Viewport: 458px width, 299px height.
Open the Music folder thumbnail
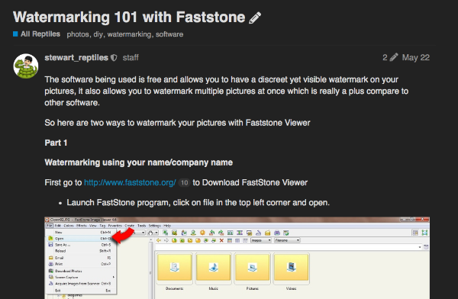(x=213, y=269)
